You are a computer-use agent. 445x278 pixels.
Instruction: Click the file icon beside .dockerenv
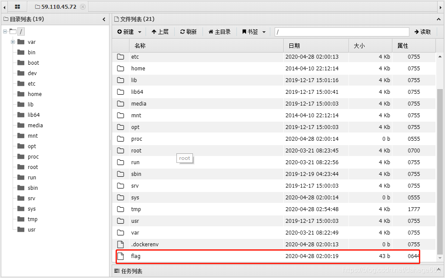click(120, 244)
